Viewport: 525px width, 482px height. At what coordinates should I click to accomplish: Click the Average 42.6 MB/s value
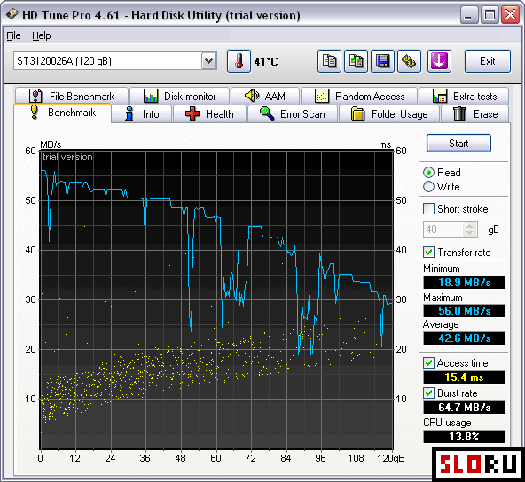[x=464, y=338]
